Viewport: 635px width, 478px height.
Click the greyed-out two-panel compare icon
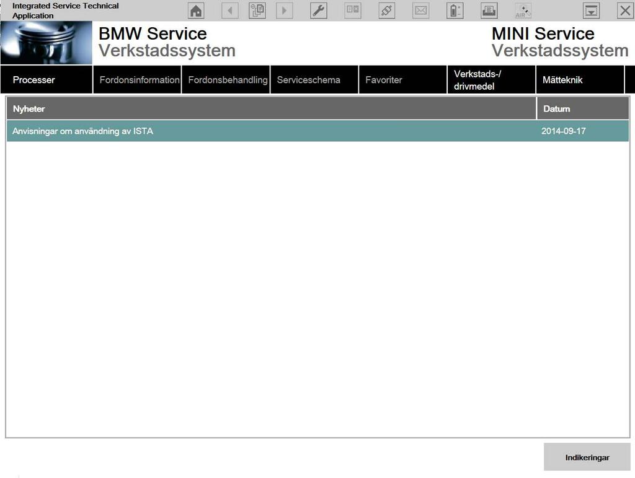(353, 11)
